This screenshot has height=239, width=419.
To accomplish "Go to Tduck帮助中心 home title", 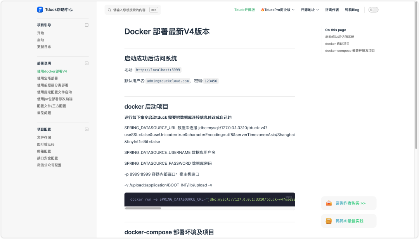I will (x=59, y=10).
